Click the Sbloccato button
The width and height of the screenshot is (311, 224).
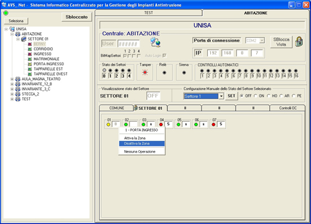point(77,17)
